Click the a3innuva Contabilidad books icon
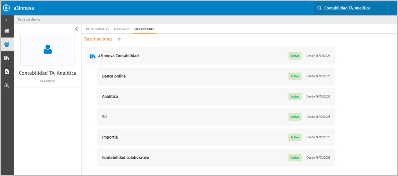The image size is (398, 176). pos(92,56)
